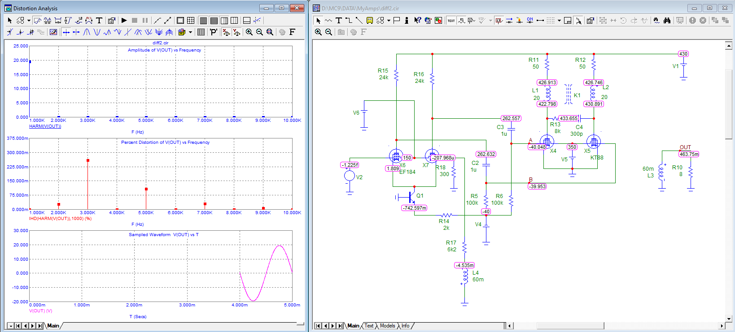Open dropdown beside the color box icon

pos(190,32)
